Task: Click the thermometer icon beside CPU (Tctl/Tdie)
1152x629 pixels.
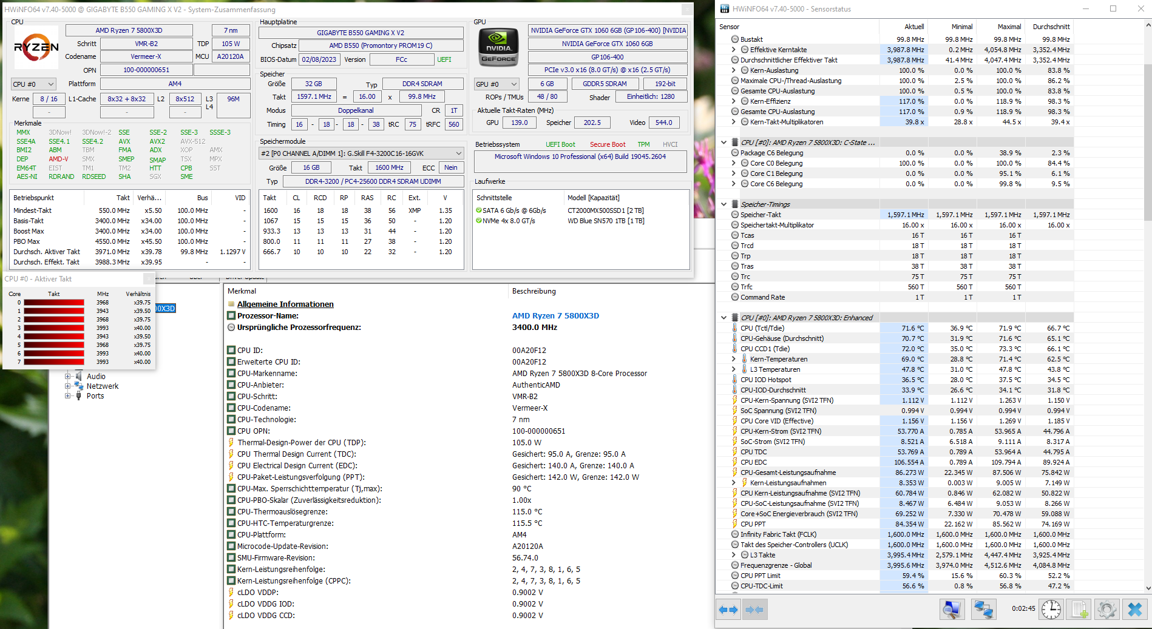Action: tap(735, 328)
